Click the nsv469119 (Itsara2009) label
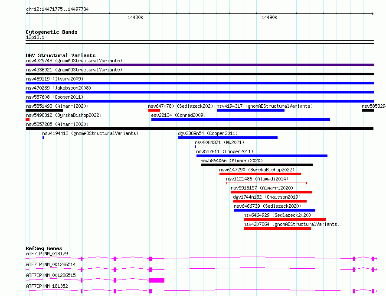 [55, 79]
